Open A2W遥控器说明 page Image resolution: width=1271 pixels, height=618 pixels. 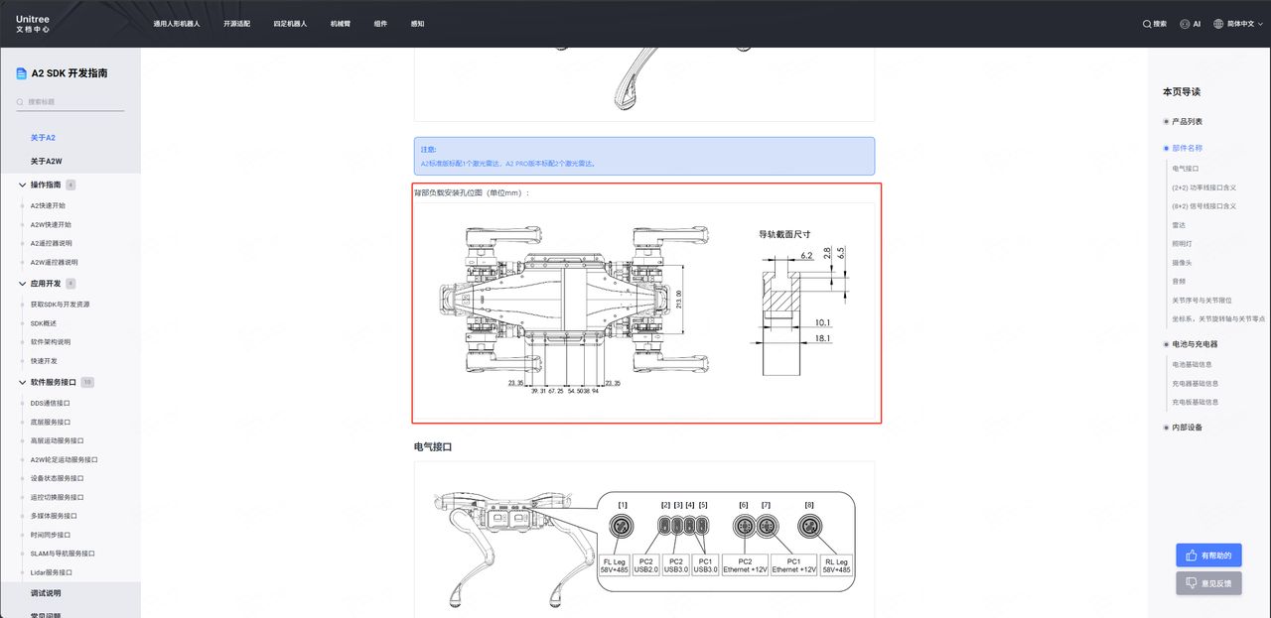pos(54,262)
